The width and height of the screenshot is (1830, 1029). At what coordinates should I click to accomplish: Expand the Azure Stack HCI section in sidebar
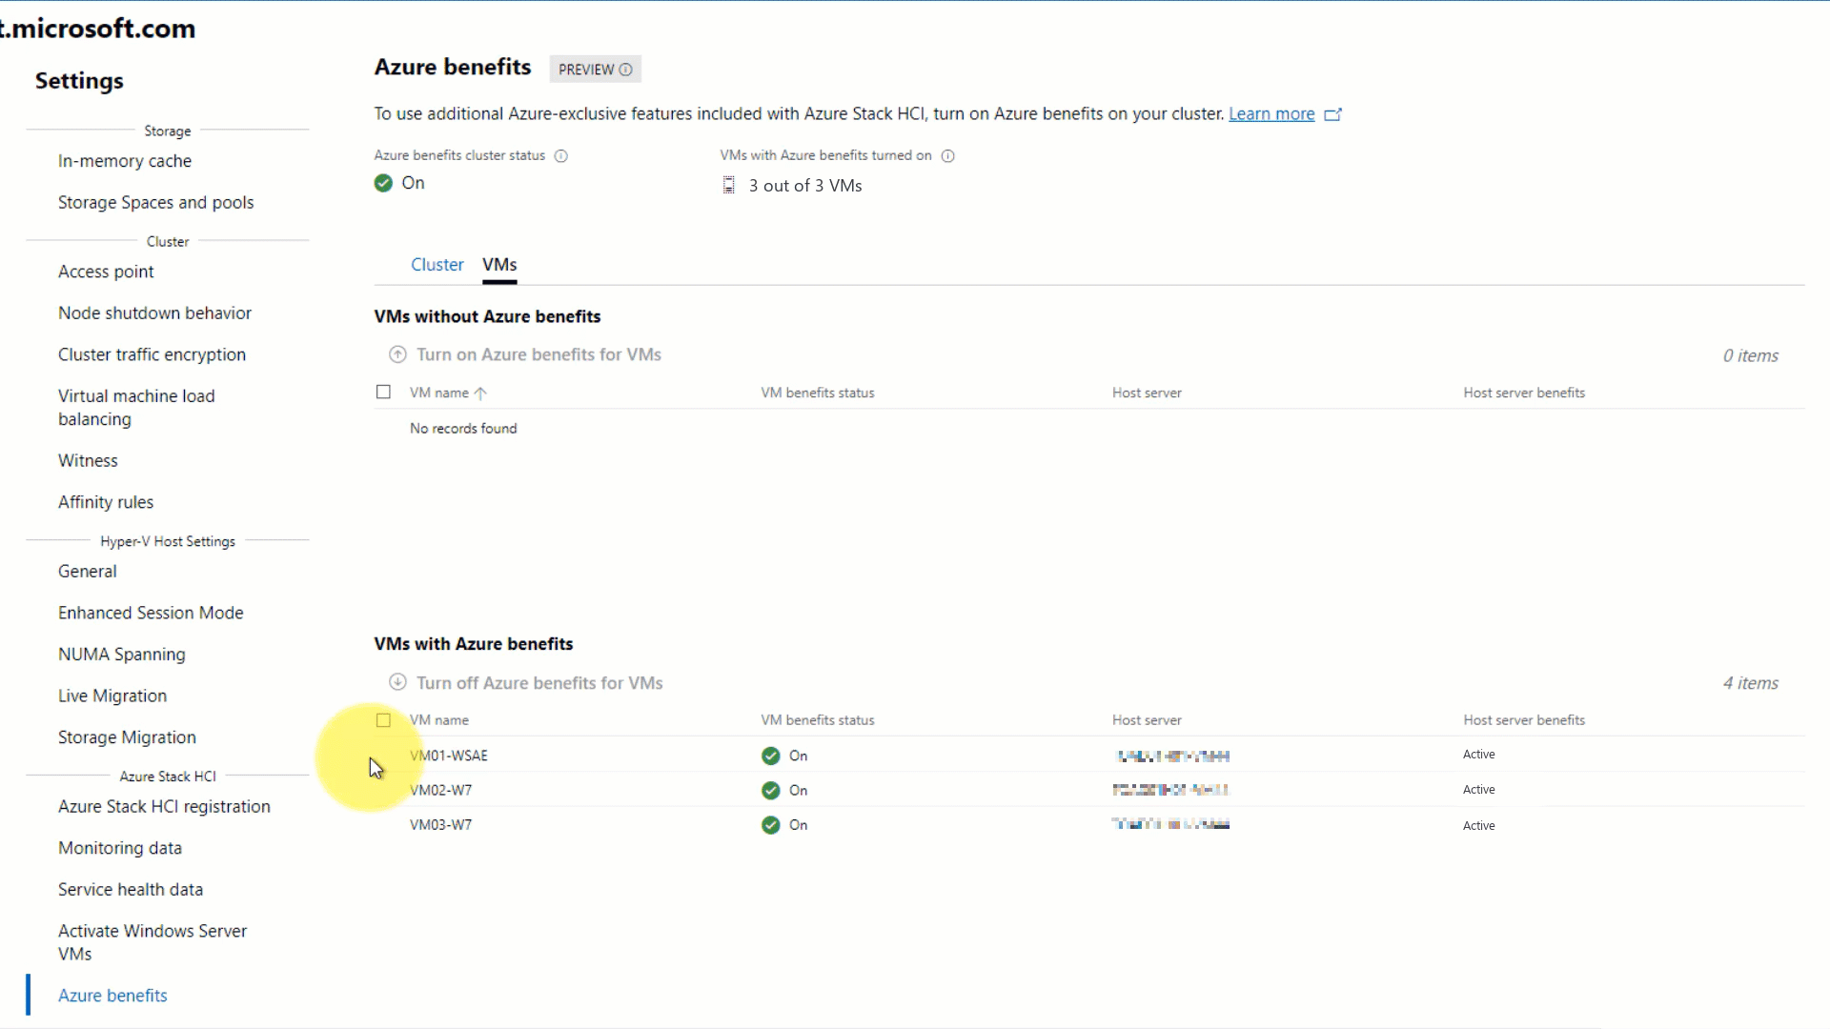pyautogui.click(x=167, y=776)
